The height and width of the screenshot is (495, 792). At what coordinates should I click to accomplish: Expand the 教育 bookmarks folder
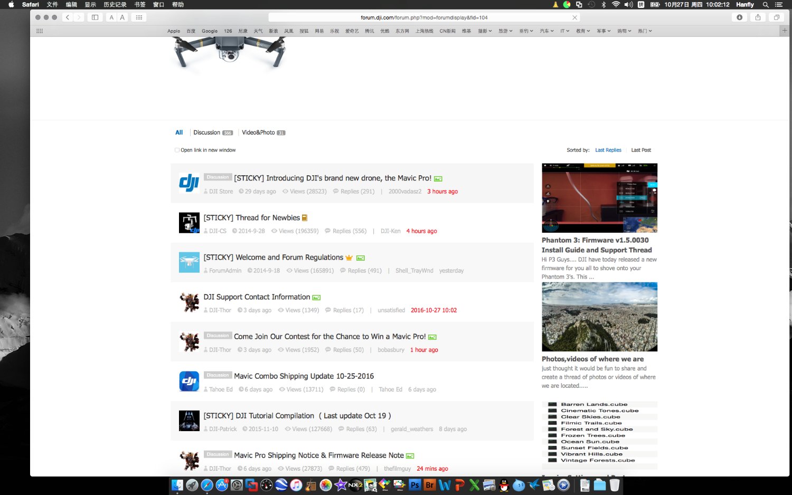[583, 31]
